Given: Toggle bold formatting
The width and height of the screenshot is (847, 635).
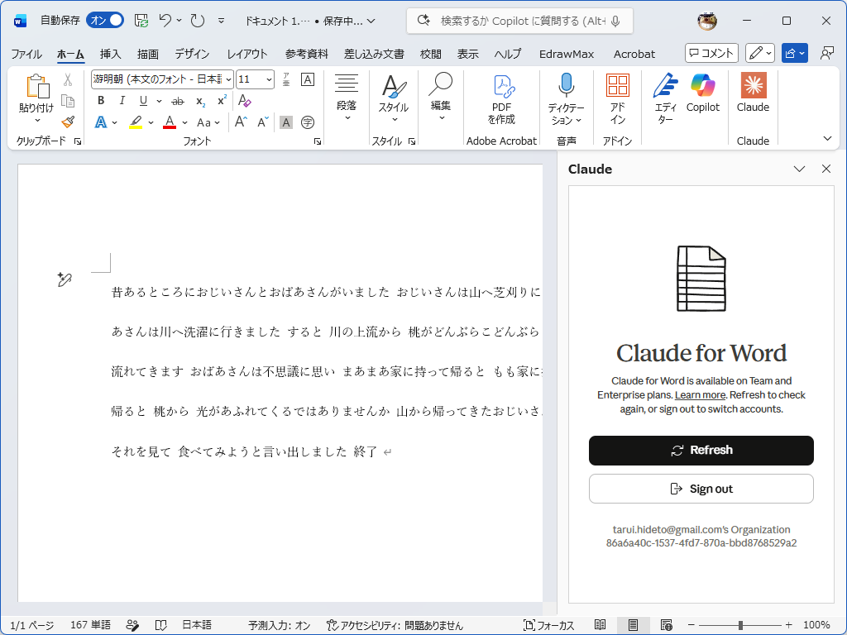Looking at the screenshot, I should [100, 100].
